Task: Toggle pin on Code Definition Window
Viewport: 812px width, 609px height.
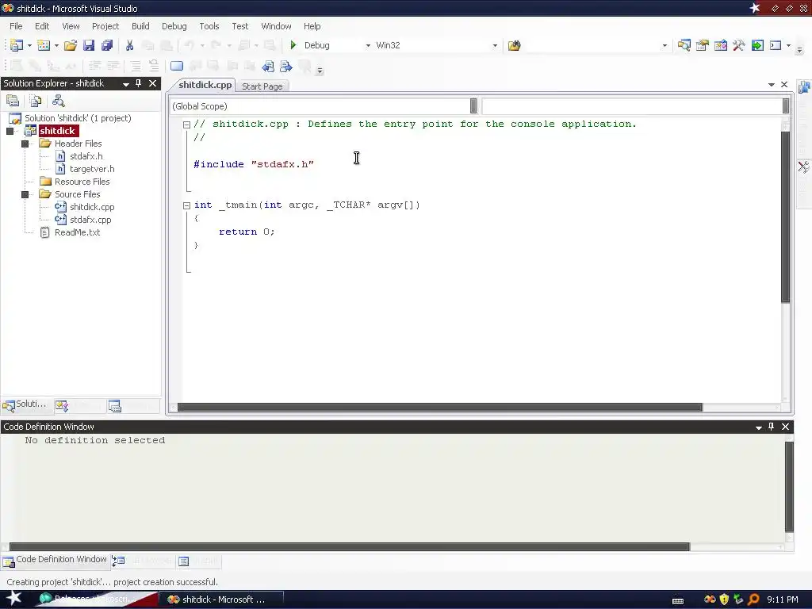Action: 771,427
